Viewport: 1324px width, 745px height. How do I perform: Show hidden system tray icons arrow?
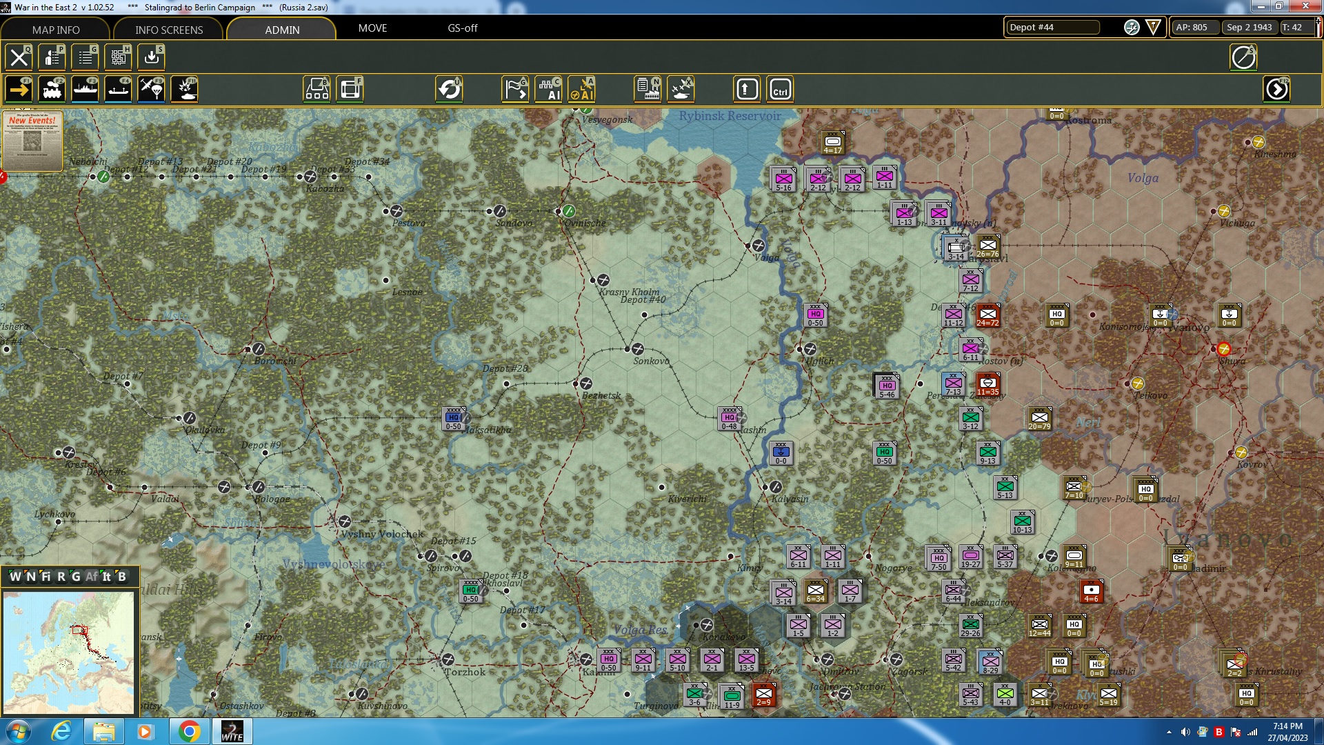(1169, 732)
